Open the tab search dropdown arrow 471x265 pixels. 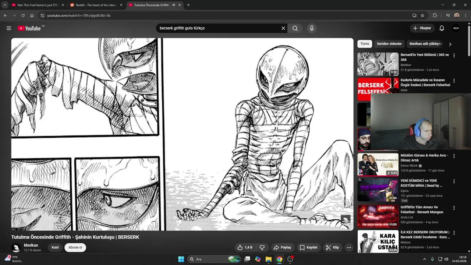5,5
